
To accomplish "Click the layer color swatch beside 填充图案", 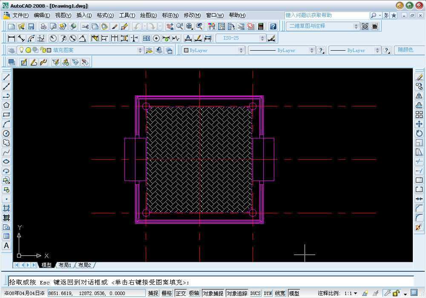I will pos(49,50).
